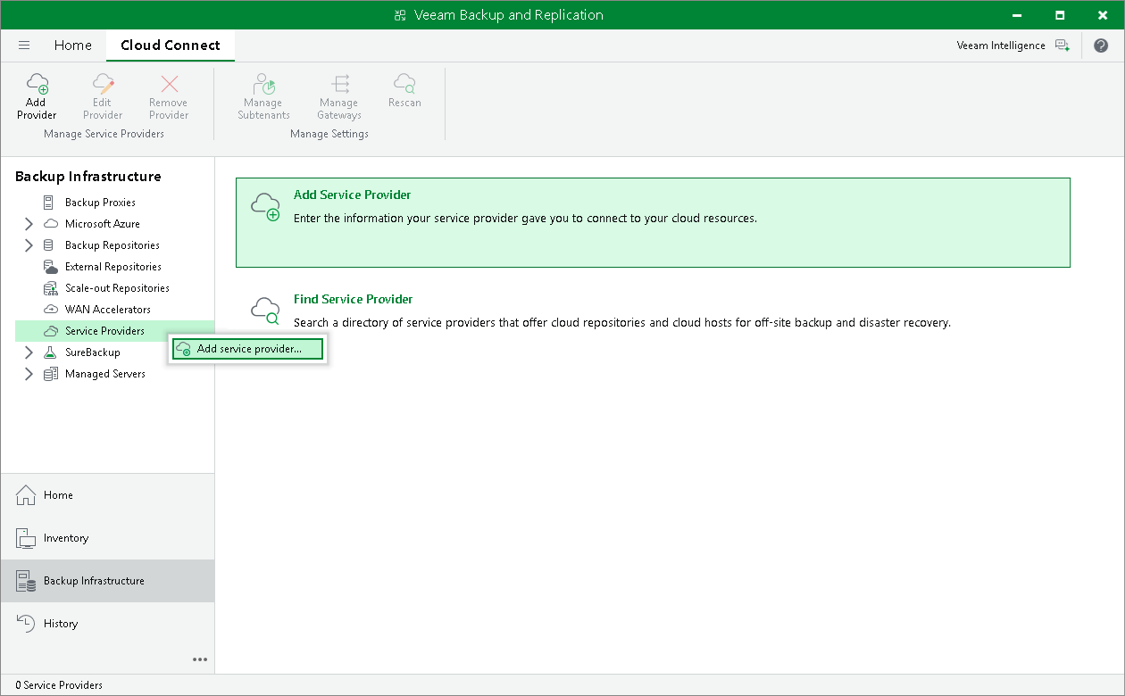The width and height of the screenshot is (1125, 696).
Task: Click the help question mark icon
Action: pyautogui.click(x=1101, y=46)
